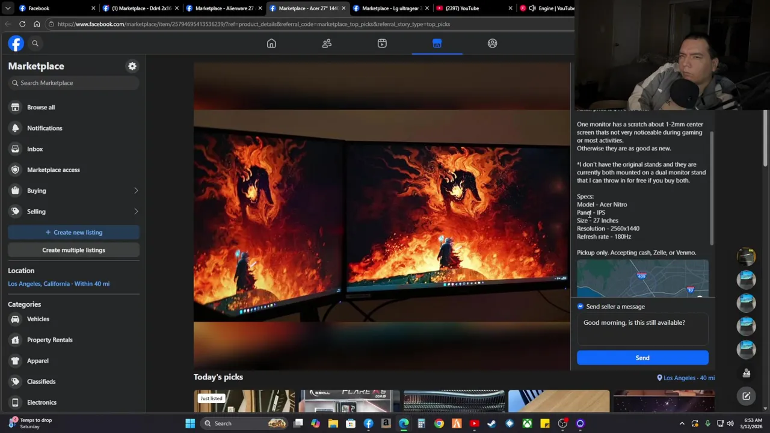Go to the browser home page
Screen dimensions: 770x433
tap(37, 24)
